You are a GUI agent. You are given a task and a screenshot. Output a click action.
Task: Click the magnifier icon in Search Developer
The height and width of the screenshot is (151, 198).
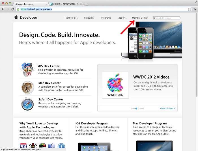(154, 18)
